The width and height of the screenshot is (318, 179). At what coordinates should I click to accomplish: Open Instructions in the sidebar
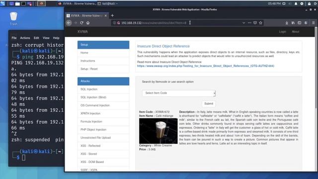coord(103,61)
